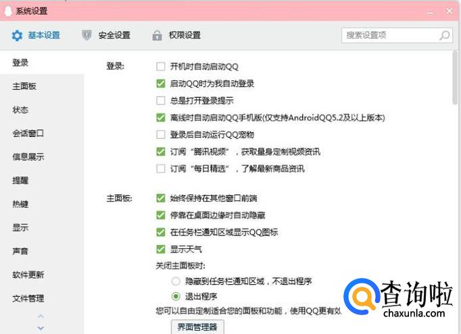Image resolution: width=461 pixels, height=334 pixels.
Task: Open 会话窗口 settings in the sidebar
Action: click(28, 133)
